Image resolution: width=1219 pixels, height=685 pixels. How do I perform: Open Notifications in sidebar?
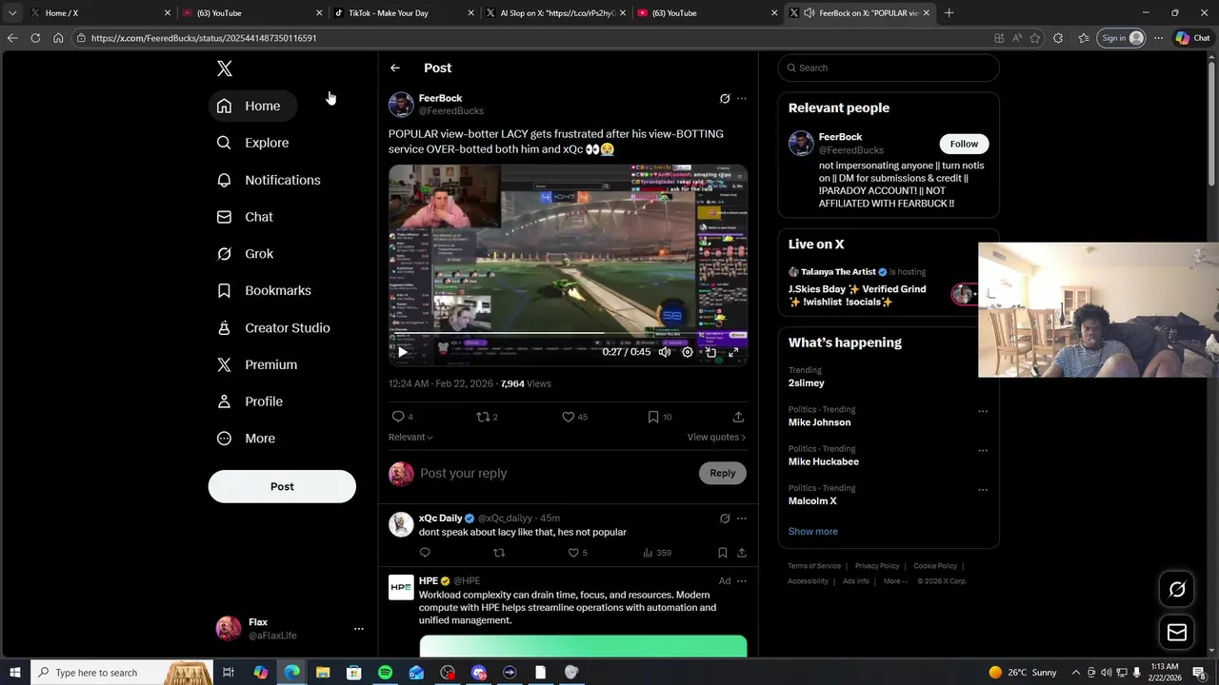tap(269, 180)
